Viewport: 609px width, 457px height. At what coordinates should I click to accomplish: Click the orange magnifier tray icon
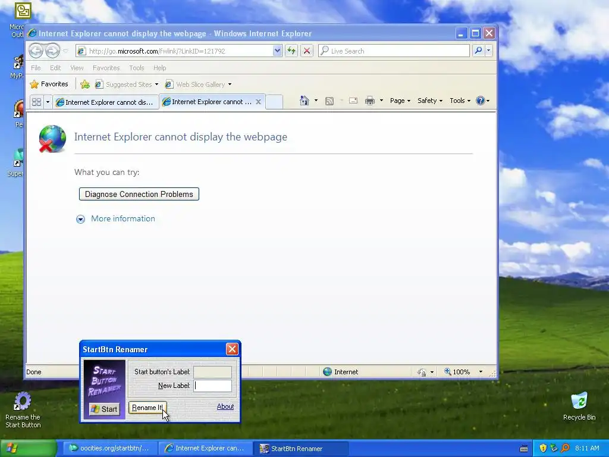[x=565, y=448]
